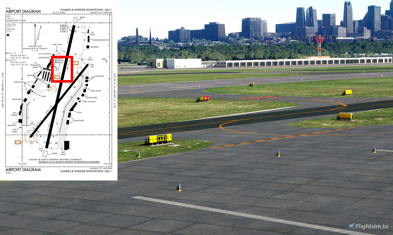Click the red highlight rectangle on the diagram
The width and height of the screenshot is (393, 235).
[x=62, y=69]
